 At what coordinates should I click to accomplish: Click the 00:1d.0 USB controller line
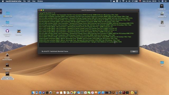coord(86,34)
